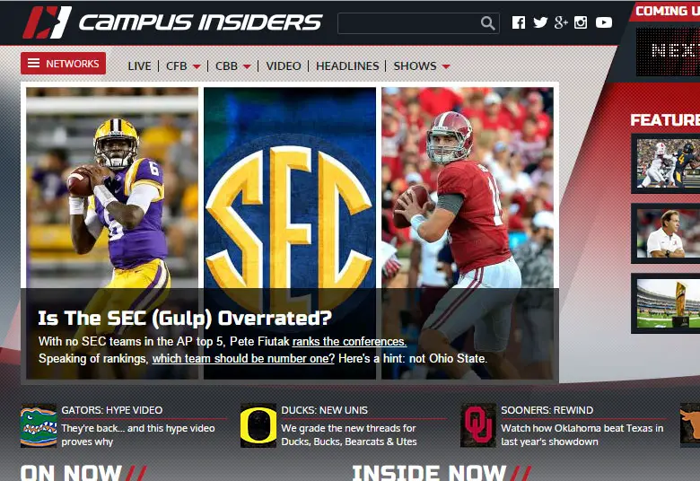Image resolution: width=700 pixels, height=481 pixels.
Task: Expand the SHOWS dropdown menu
Action: click(x=422, y=66)
